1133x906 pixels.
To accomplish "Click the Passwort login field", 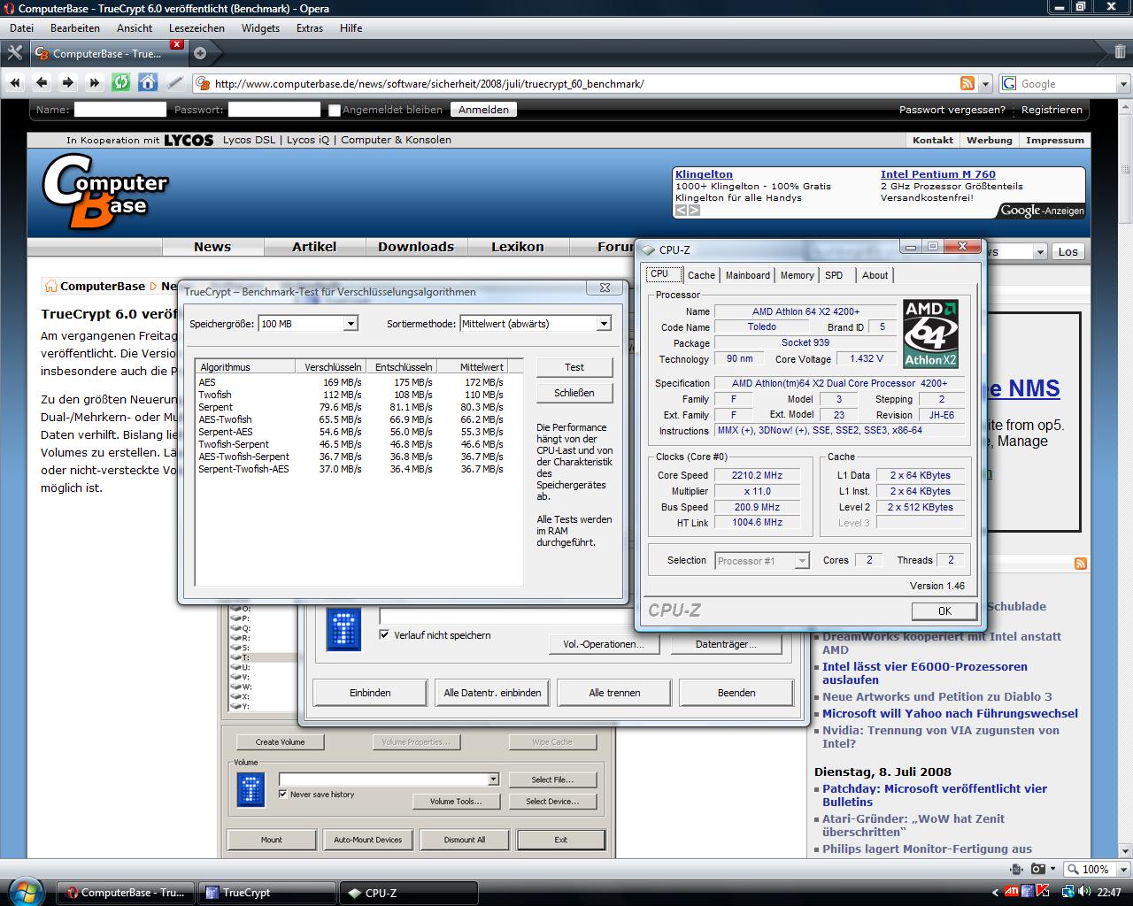I will click(274, 110).
